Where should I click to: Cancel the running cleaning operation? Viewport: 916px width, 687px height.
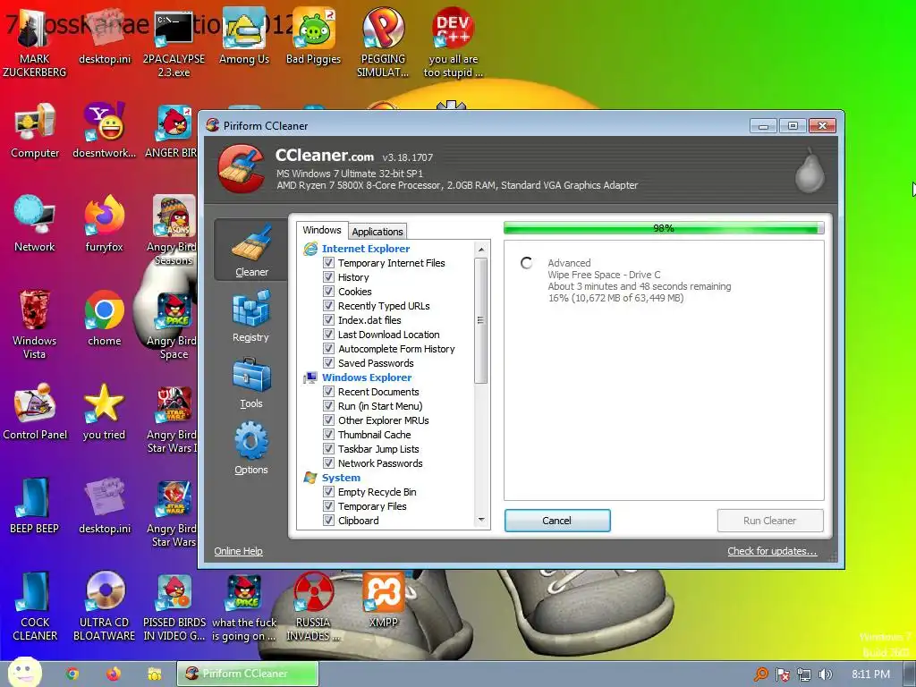point(557,521)
